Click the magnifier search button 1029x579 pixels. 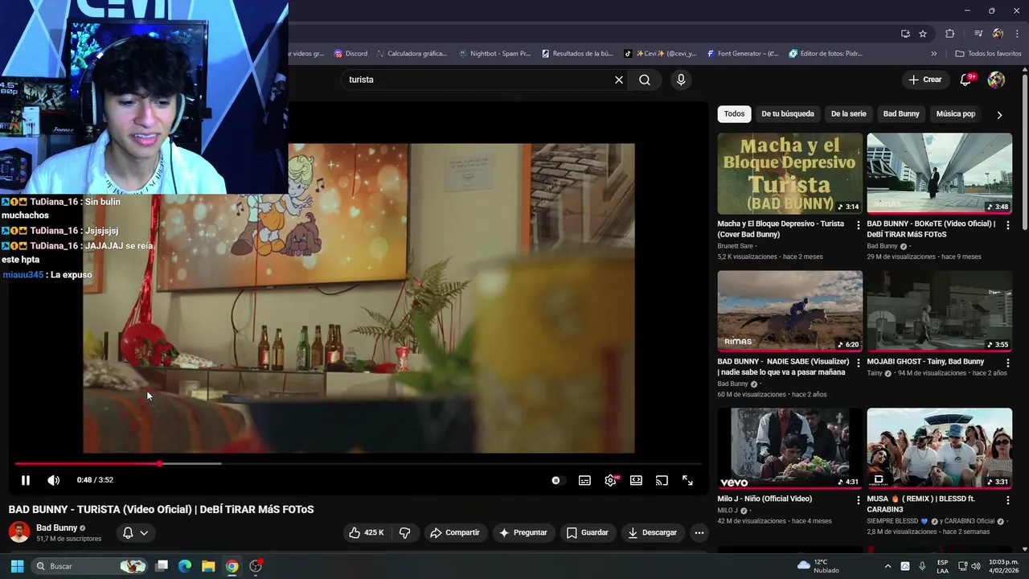645,80
